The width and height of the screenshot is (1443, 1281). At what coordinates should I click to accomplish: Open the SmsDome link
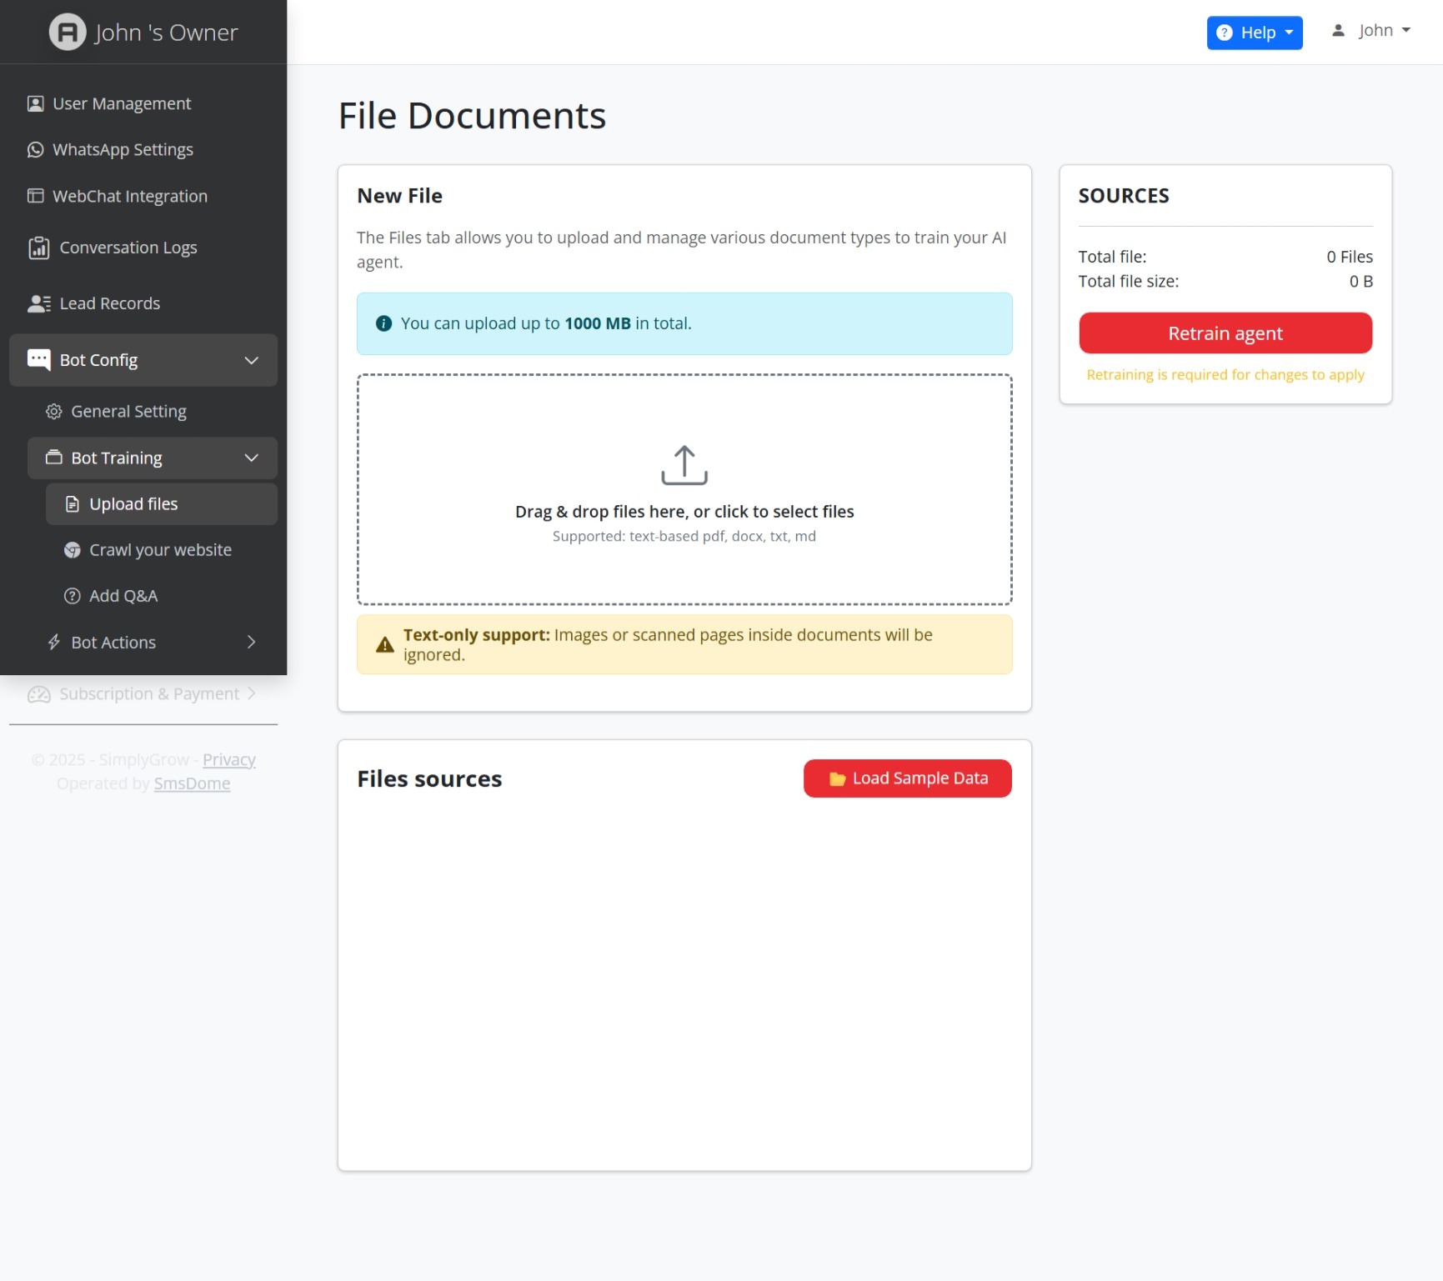(x=192, y=783)
